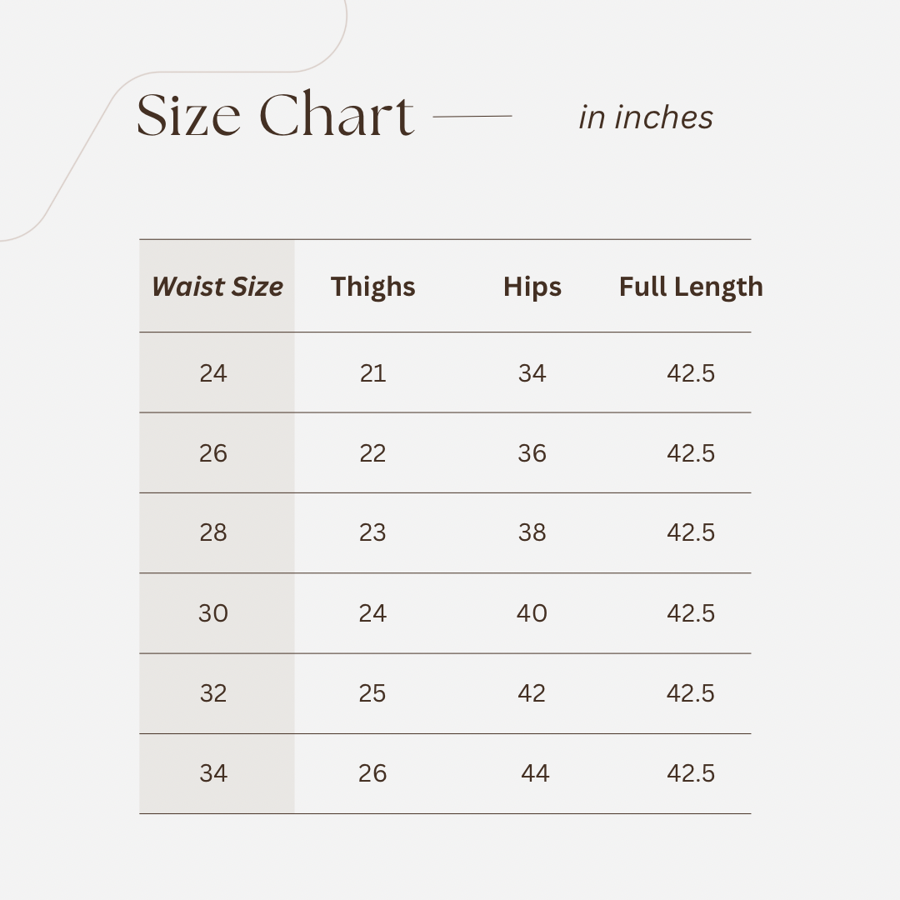
Task: Click the Hips column header
Action: [x=532, y=287]
